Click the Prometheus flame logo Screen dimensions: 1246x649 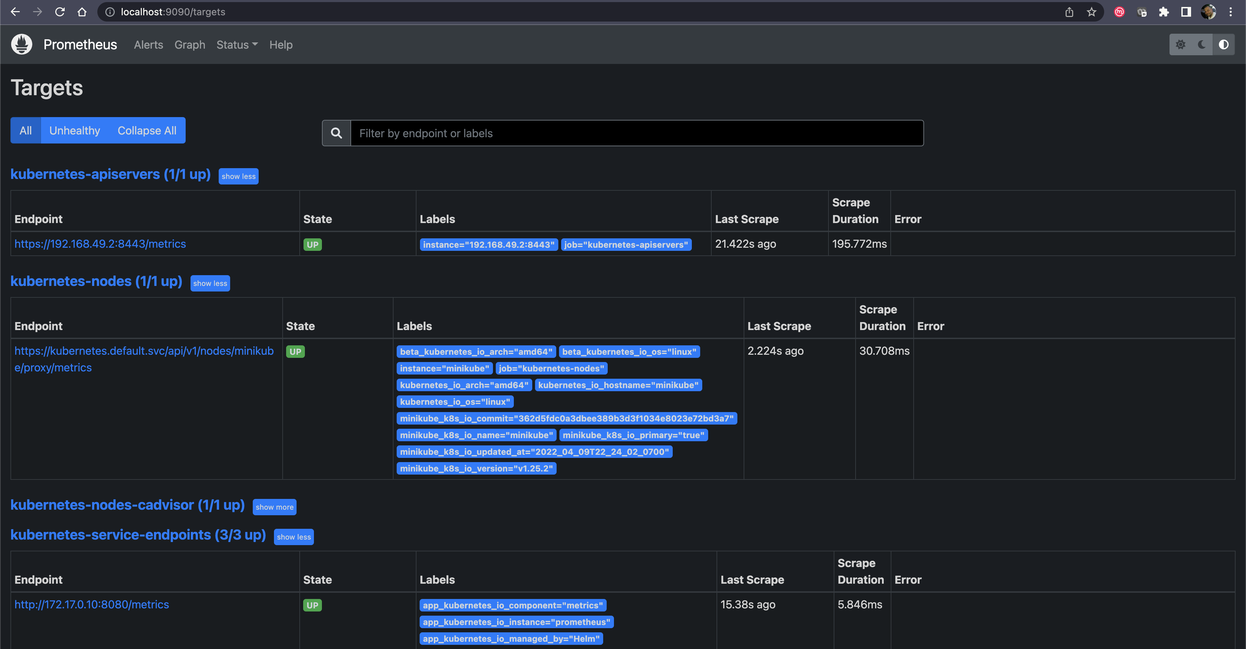22,44
